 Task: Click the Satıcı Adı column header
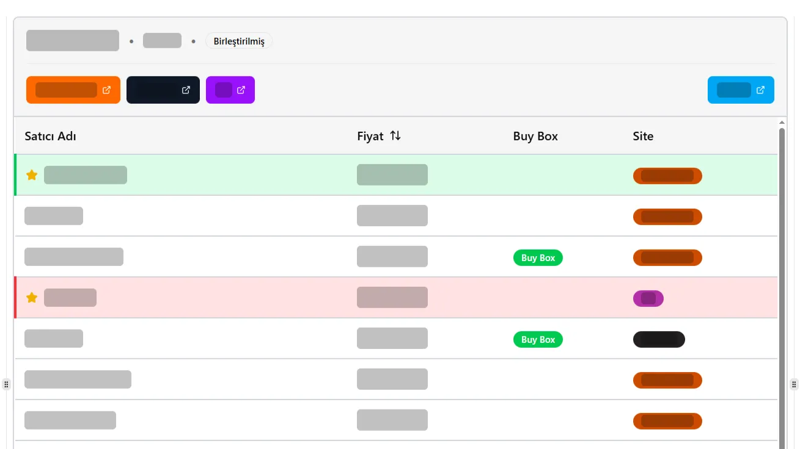pyautogui.click(x=50, y=136)
